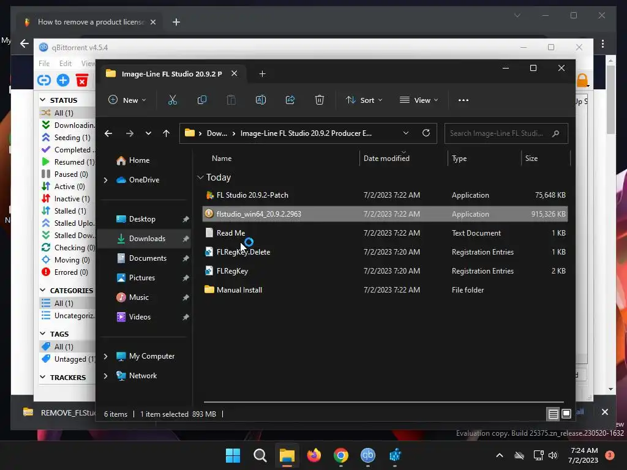Collapse the TAGS section in qBittorrent
Viewport: 627px width, 470px height.
pos(43,334)
